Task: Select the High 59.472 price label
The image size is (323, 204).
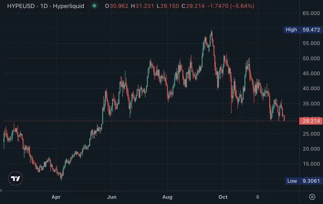Action: coord(302,29)
